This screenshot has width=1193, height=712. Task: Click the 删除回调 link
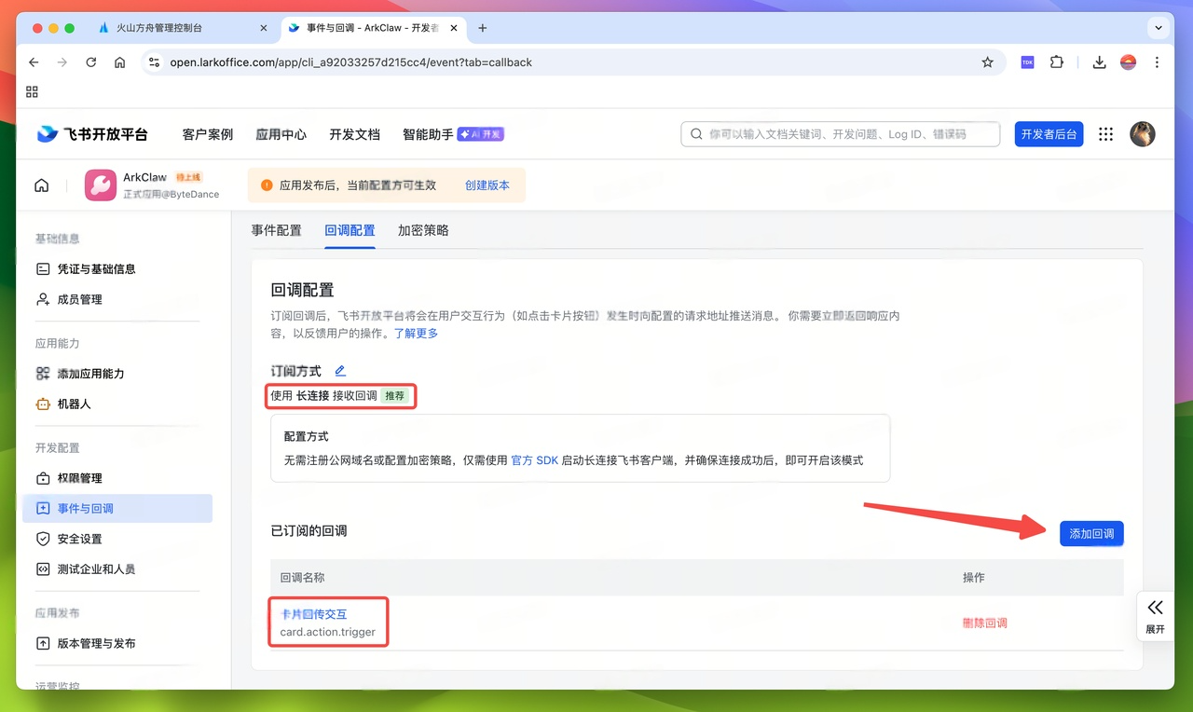coord(984,621)
